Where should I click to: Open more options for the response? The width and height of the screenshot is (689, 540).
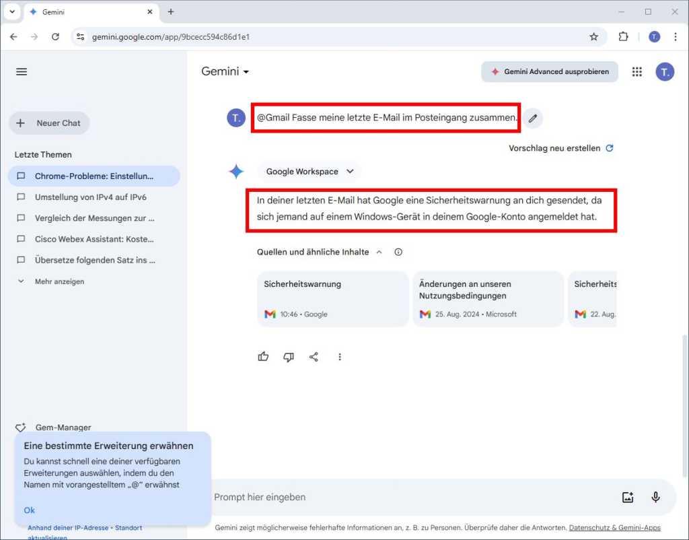pos(340,356)
